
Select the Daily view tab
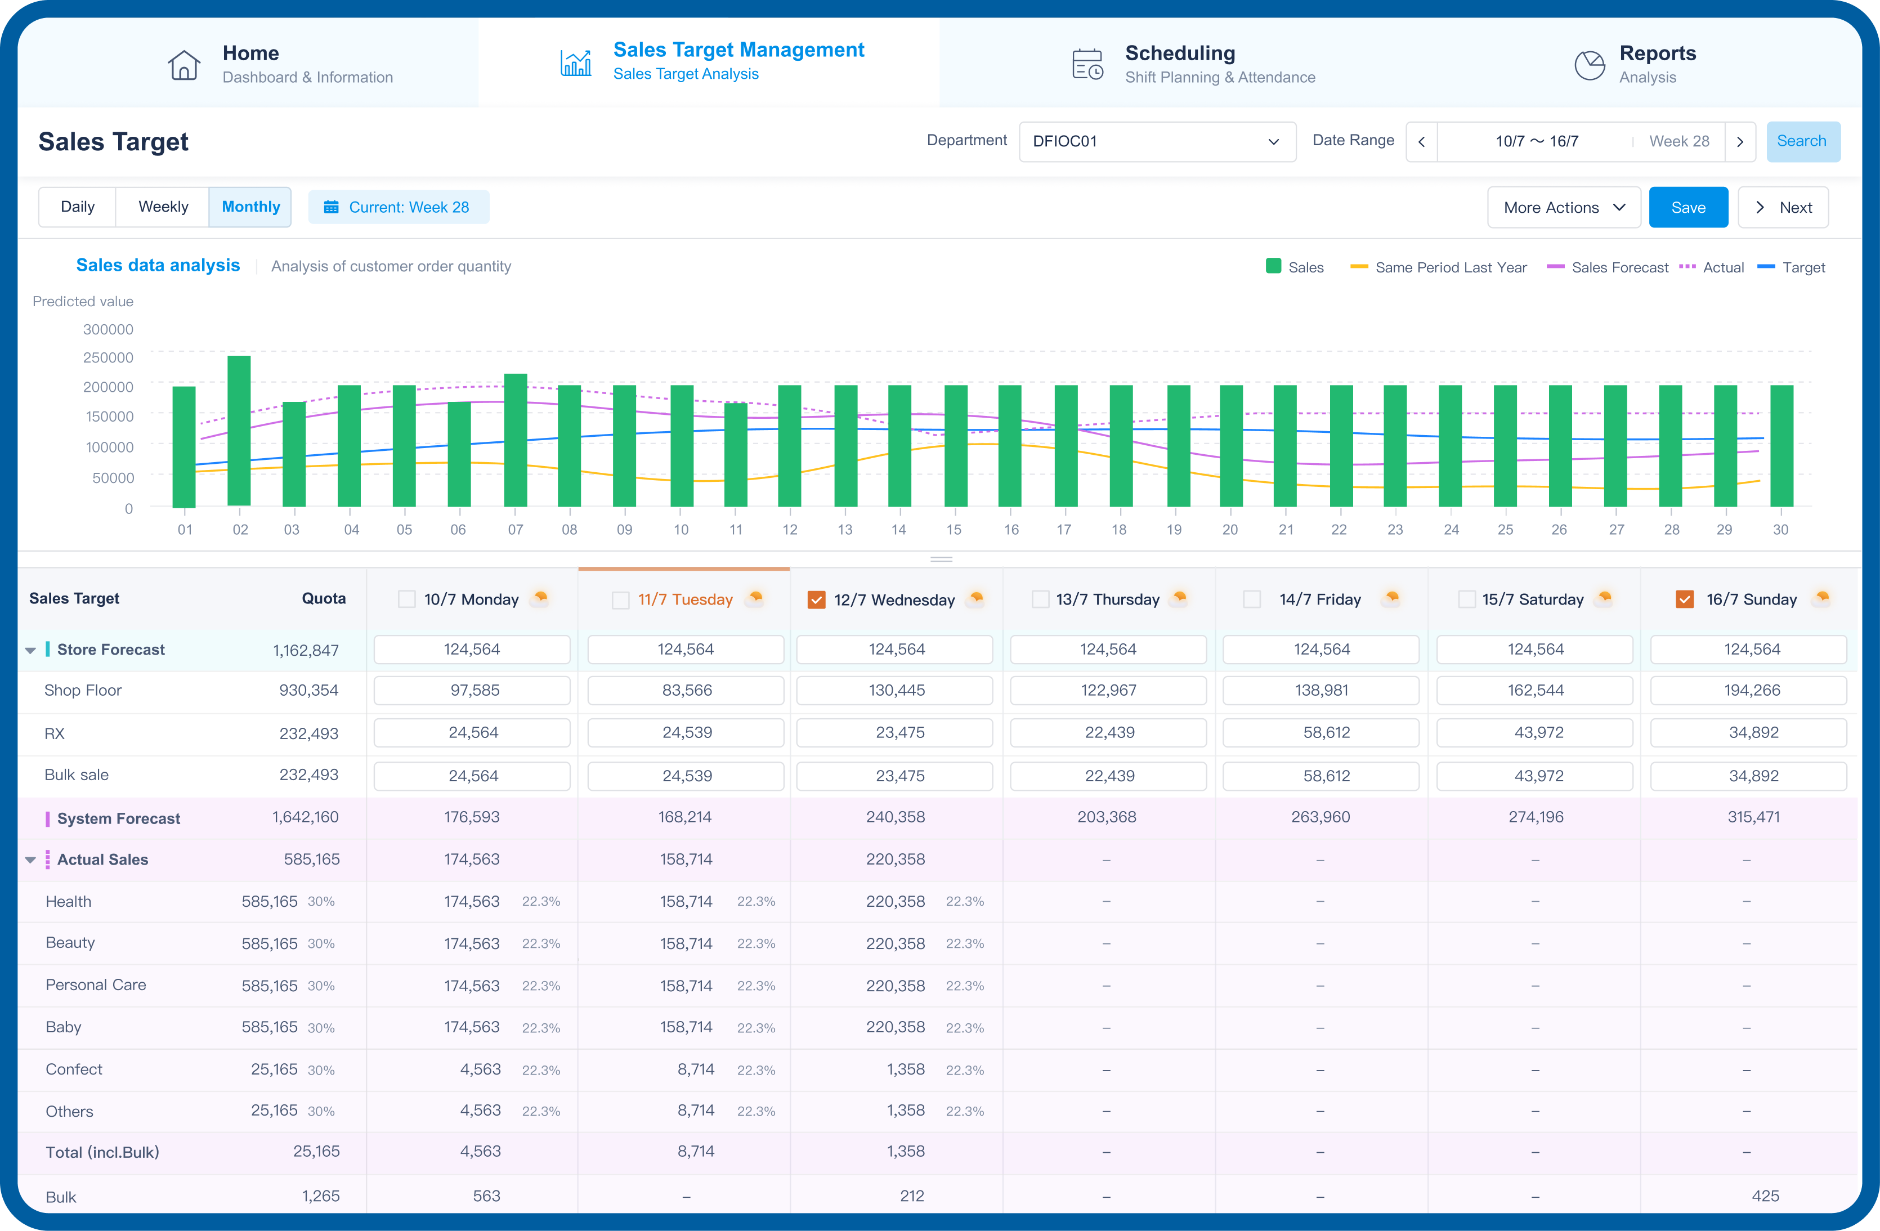click(x=77, y=206)
